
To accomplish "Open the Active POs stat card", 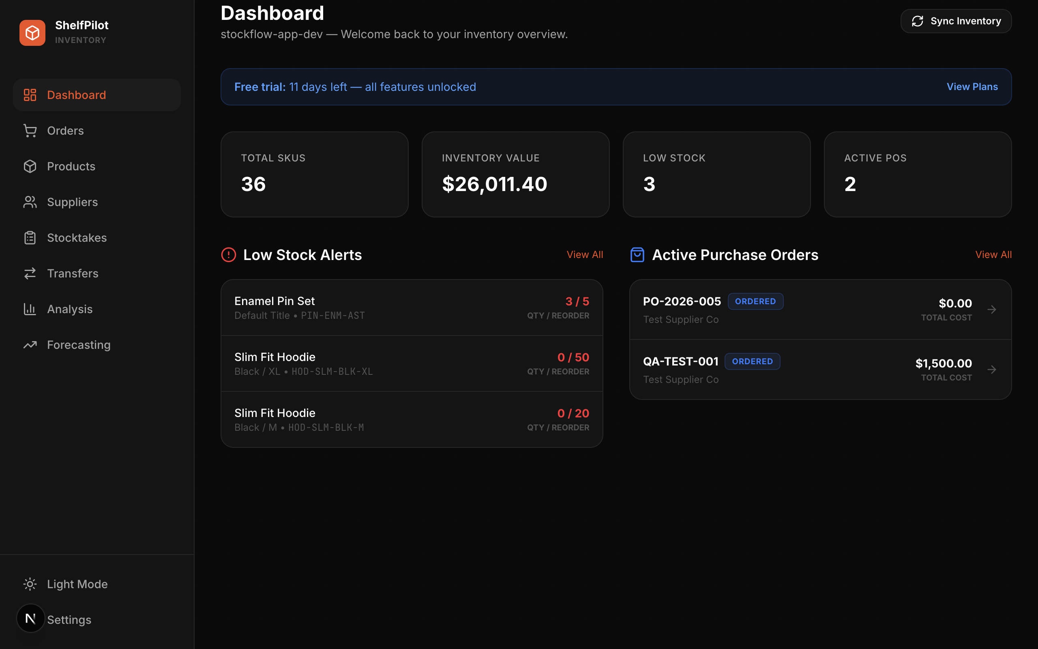I will (918, 174).
